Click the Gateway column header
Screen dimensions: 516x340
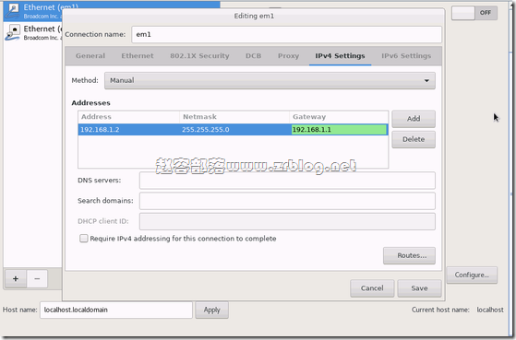(339, 117)
